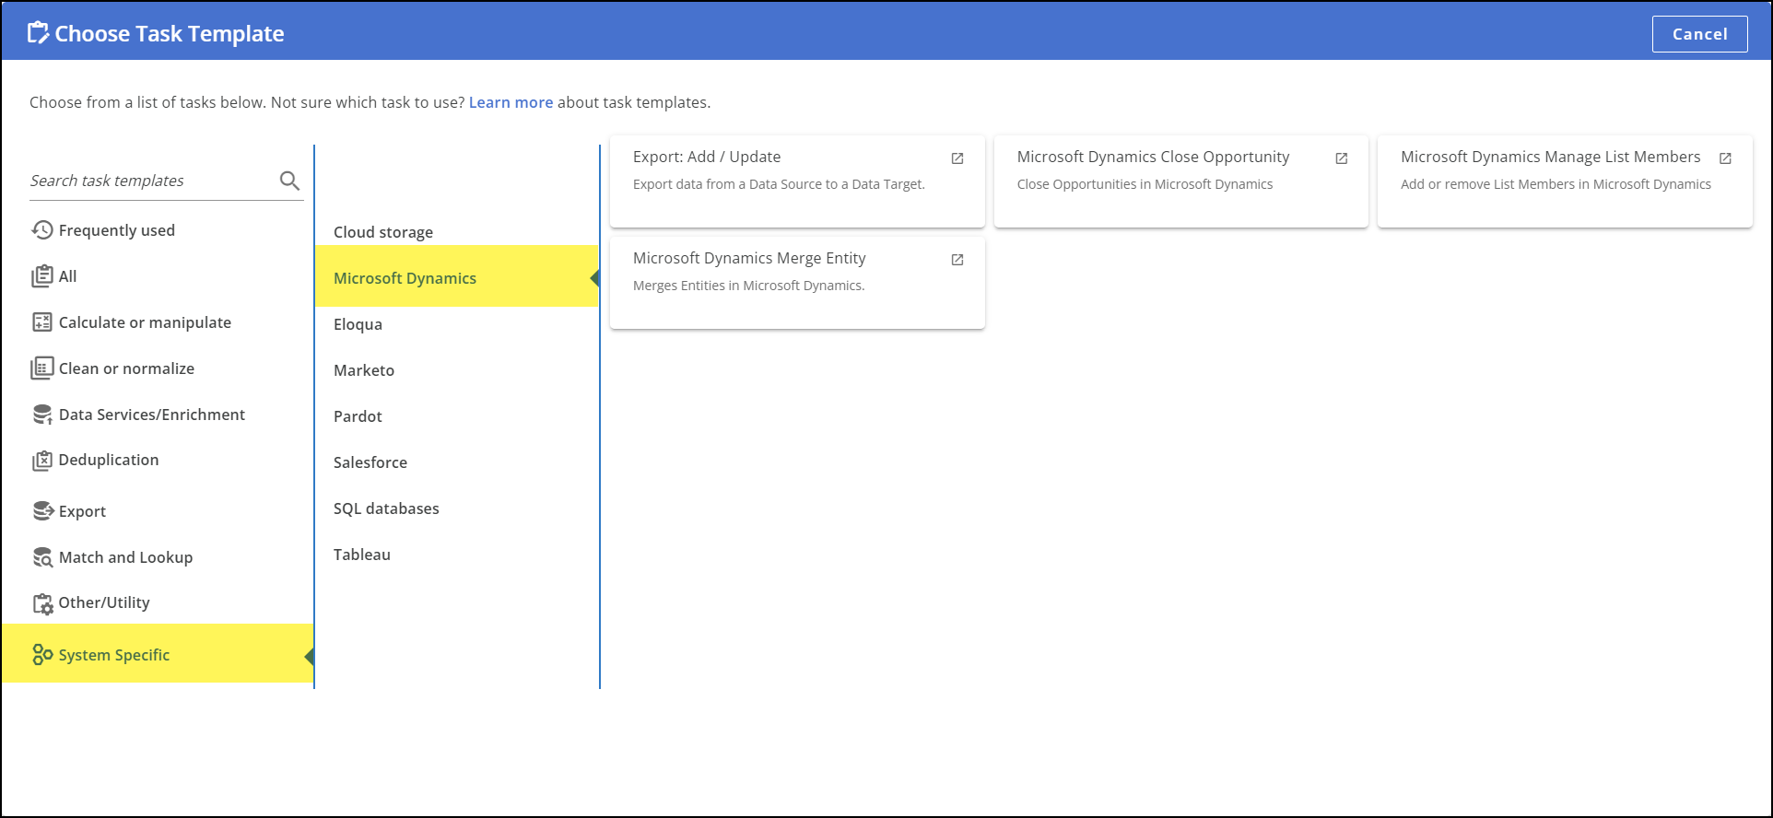Viewport: 1773px width, 818px height.
Task: Select SQL databases subcategory
Action: click(386, 508)
